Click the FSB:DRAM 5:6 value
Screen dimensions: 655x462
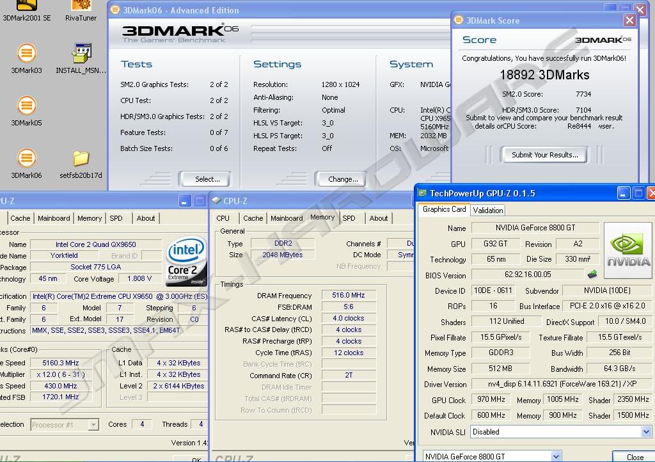coord(349,307)
